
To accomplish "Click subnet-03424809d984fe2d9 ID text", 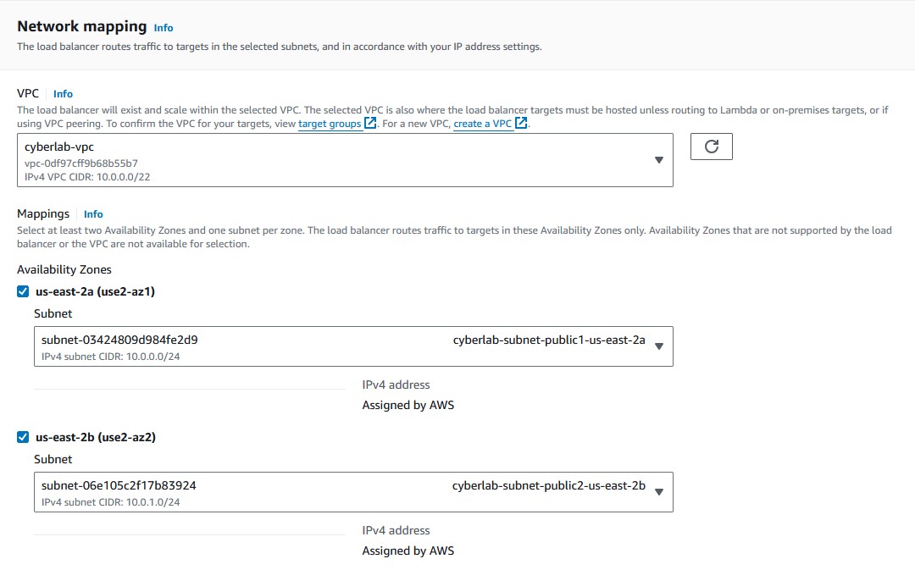I will tap(119, 340).
